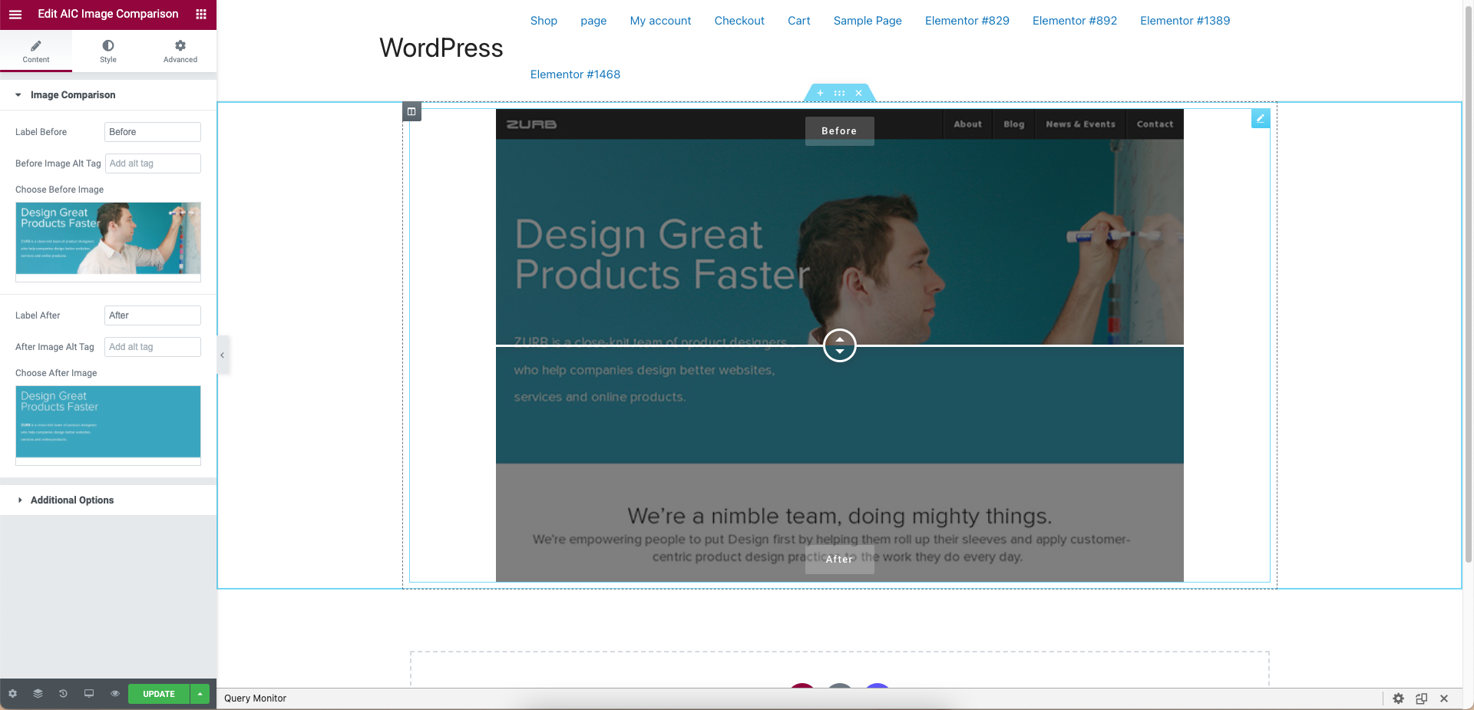Click the edit column handle icon
The height and width of the screenshot is (710, 1474).
[411, 111]
